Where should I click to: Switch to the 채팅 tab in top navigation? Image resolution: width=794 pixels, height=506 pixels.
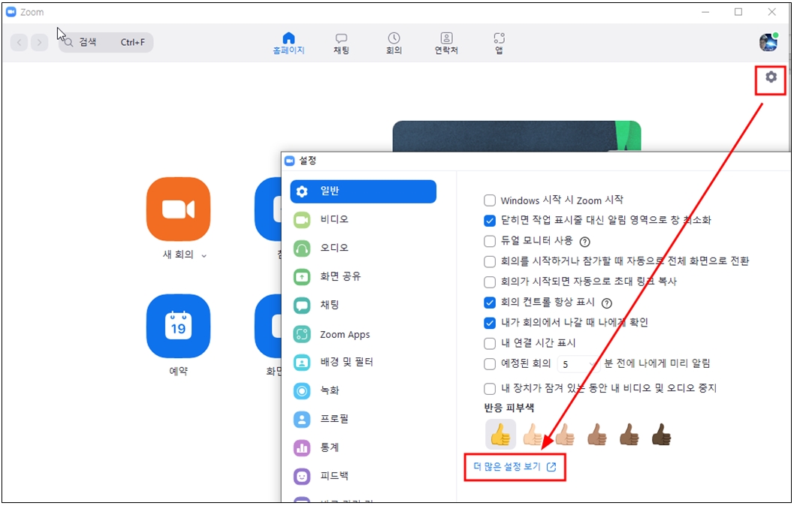pyautogui.click(x=341, y=44)
